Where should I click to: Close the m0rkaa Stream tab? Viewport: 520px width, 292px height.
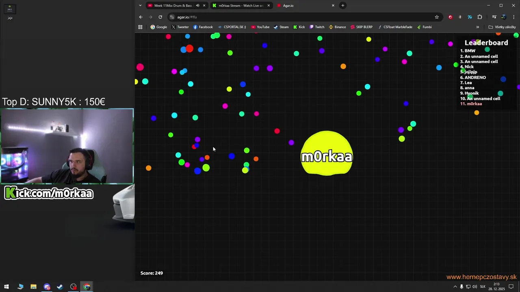269,6
